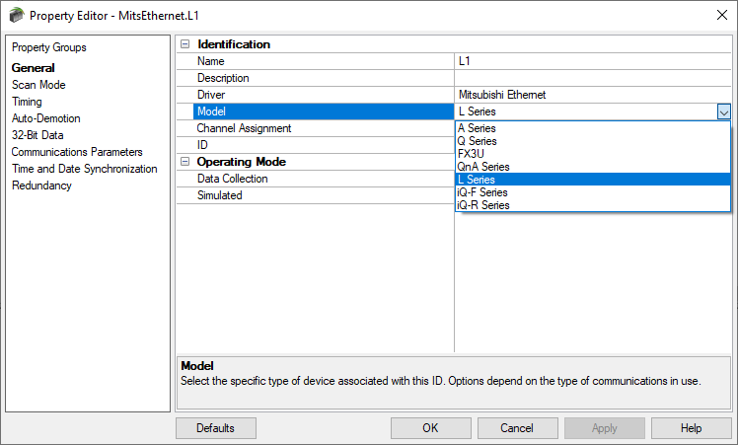Select the Channel Assignment property label
Screen dimensions: 738x445
tap(244, 128)
